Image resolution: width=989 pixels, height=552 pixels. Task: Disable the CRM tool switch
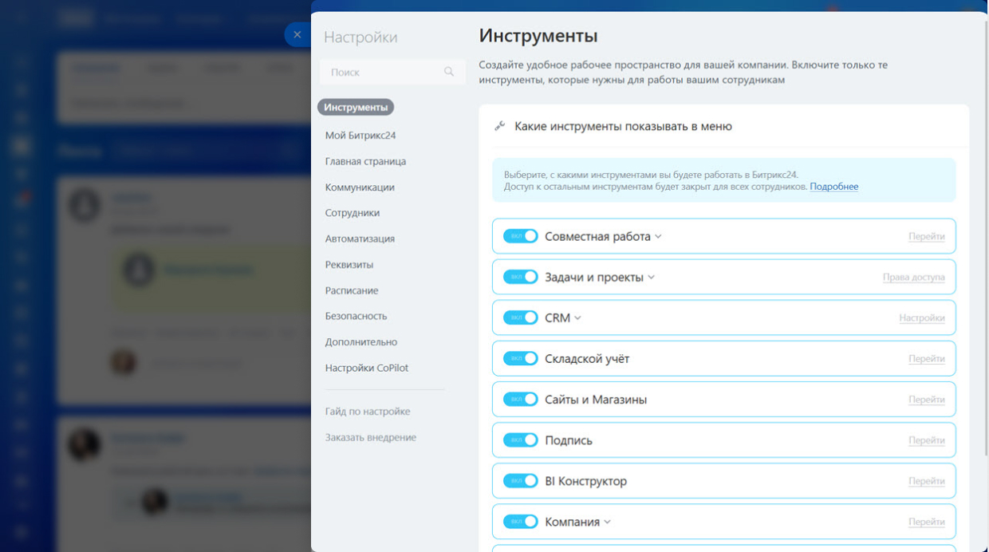click(x=521, y=317)
